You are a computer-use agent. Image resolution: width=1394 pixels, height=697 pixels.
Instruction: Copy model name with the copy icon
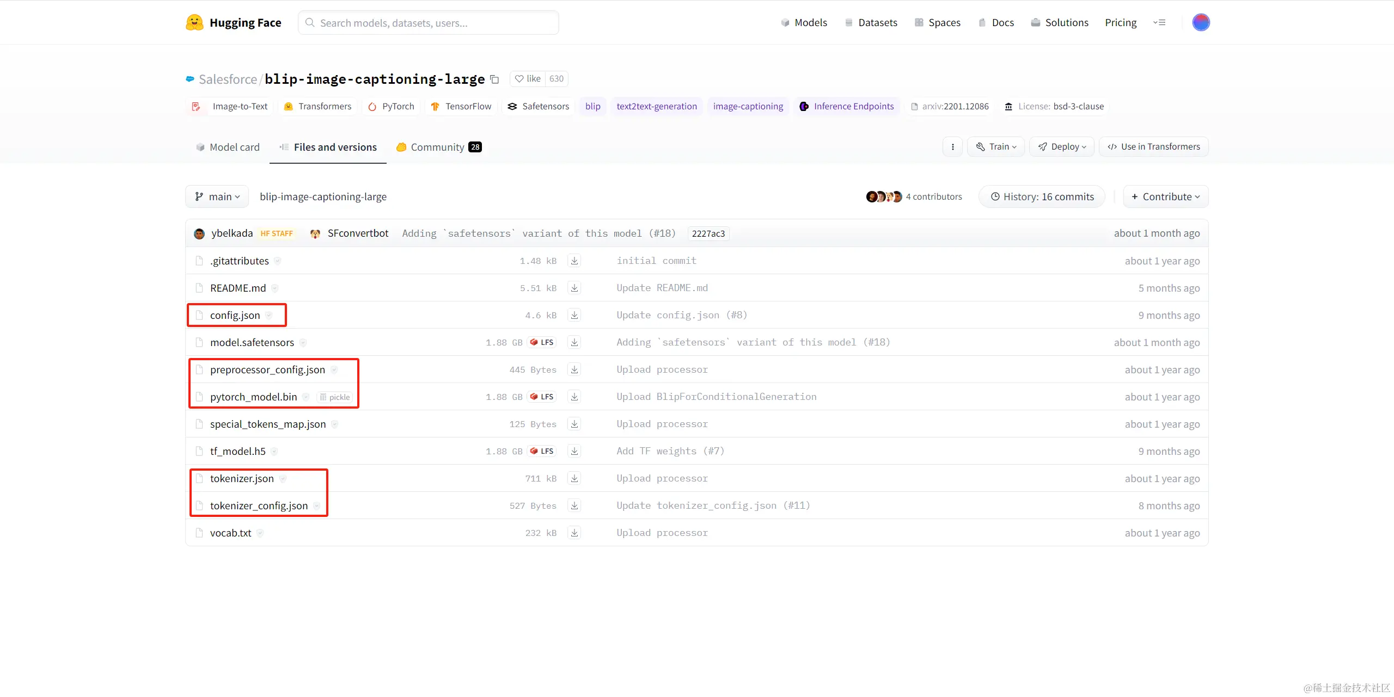(x=494, y=79)
